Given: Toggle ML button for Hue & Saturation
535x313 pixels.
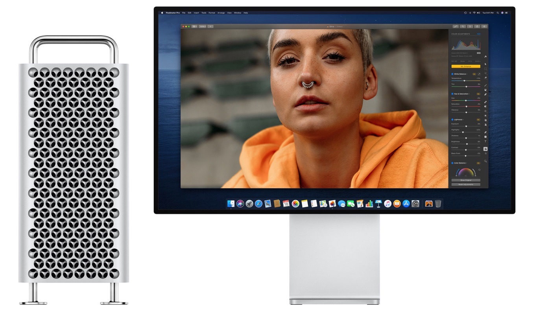Looking at the screenshot, I should coord(478,94).
